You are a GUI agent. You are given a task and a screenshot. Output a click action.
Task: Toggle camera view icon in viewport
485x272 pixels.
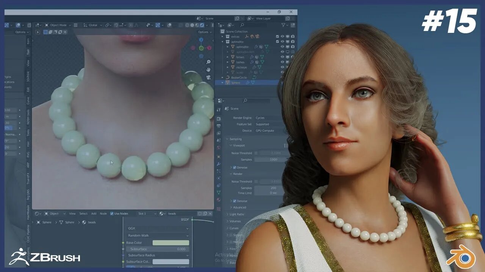[208, 77]
